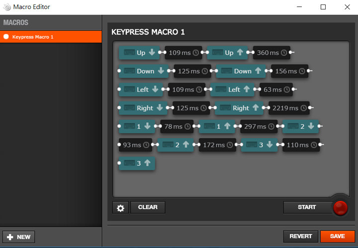Viewport: 358px width, 248px height.
Task: Click the final 3 key-release block
Action: (x=137, y=163)
